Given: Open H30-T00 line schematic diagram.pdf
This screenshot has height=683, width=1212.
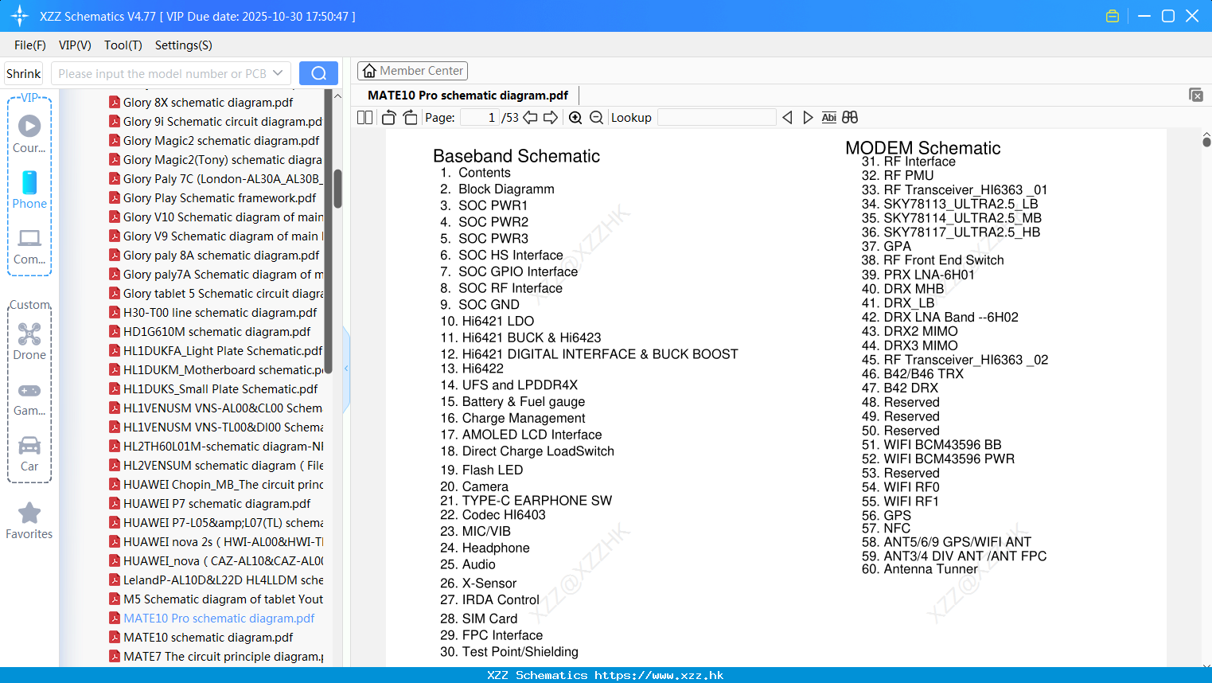Looking at the screenshot, I should coord(220,312).
